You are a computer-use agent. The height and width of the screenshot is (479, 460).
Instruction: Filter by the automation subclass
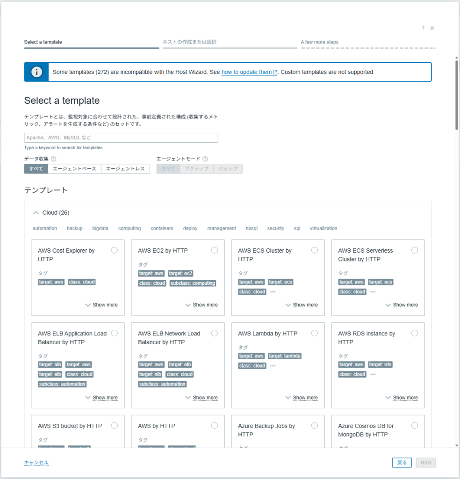[x=45, y=228]
